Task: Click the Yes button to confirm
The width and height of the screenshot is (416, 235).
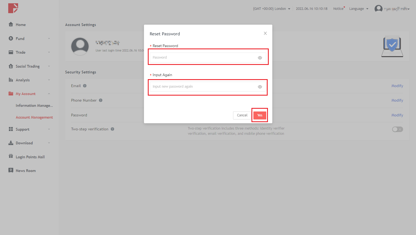Action: (x=260, y=115)
